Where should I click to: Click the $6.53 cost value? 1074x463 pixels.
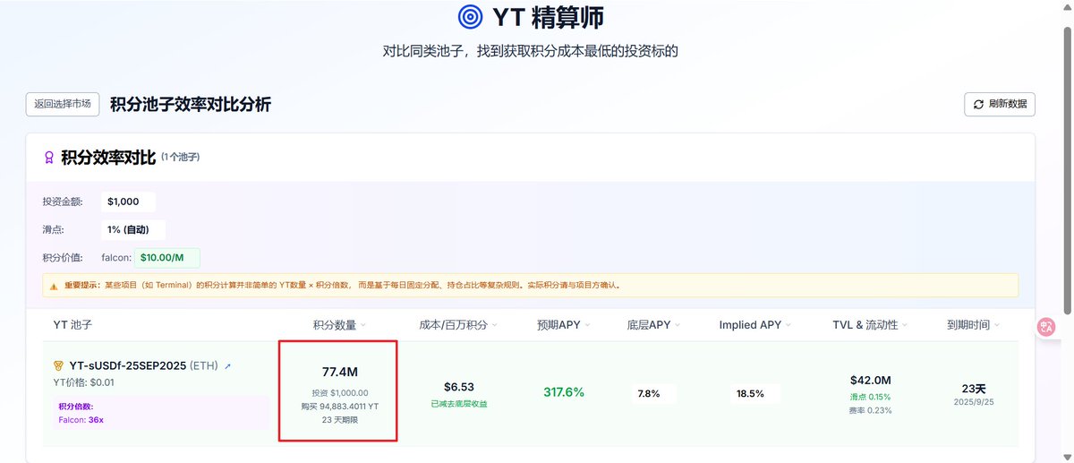[458, 387]
